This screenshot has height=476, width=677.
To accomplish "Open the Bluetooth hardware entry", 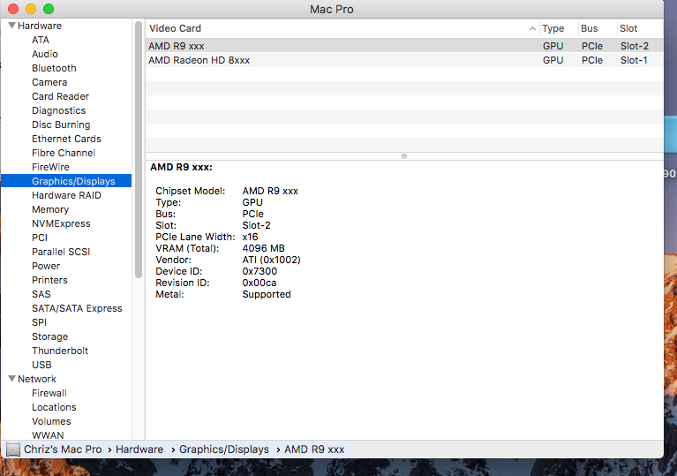I will [54, 68].
